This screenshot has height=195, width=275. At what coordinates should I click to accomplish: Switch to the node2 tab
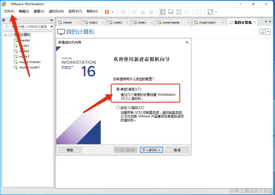pos(93,22)
